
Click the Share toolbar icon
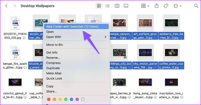[x=157, y=6]
